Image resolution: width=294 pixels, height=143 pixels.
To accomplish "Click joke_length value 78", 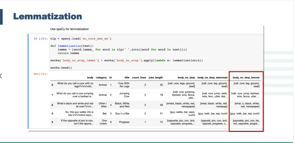I will pos(162,95).
